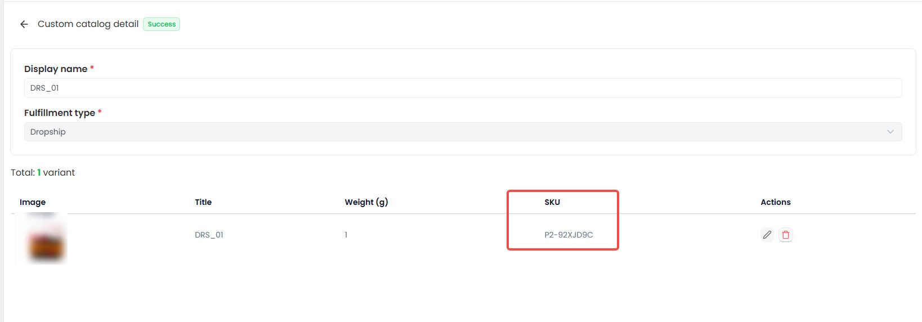The height and width of the screenshot is (322, 922).
Task: Click the Image column header
Action: 33,202
